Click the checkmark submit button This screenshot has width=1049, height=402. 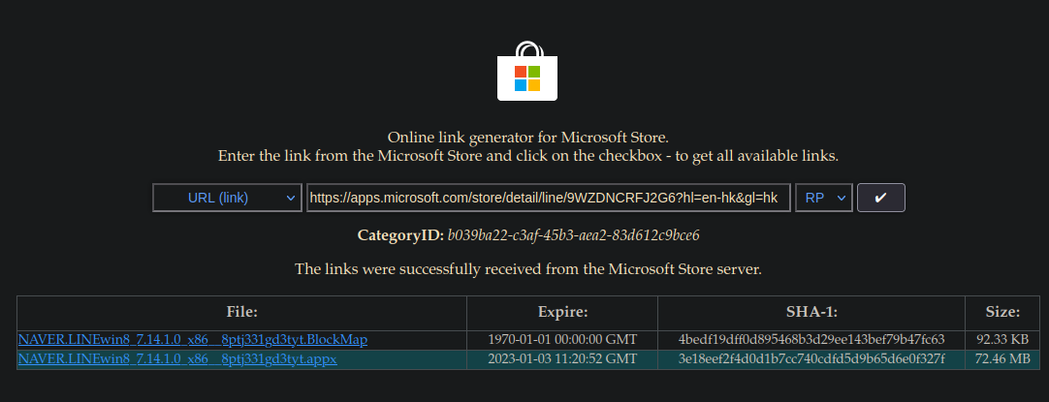click(x=880, y=198)
